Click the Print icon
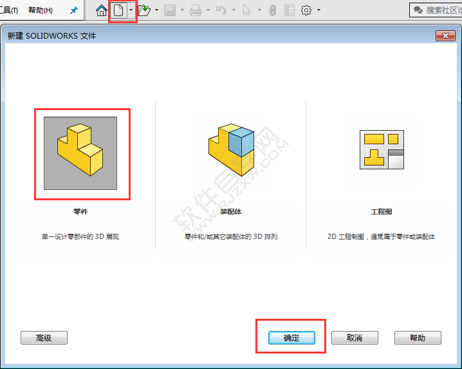 coord(196,10)
